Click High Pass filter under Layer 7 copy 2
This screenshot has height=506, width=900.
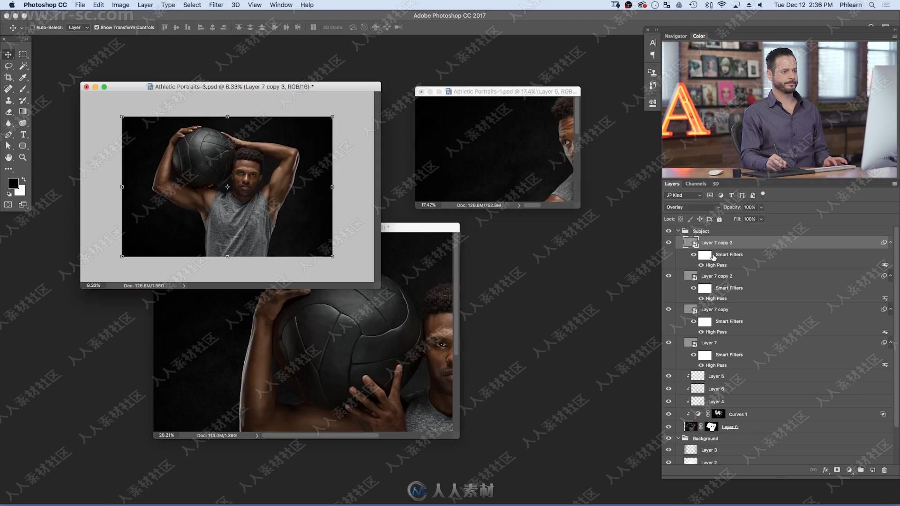716,298
